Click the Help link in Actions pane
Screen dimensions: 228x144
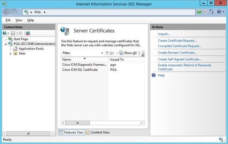pos(161,75)
